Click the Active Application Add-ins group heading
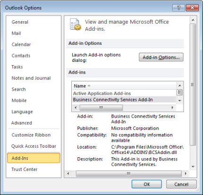The image size is (203, 195). tap(102, 93)
